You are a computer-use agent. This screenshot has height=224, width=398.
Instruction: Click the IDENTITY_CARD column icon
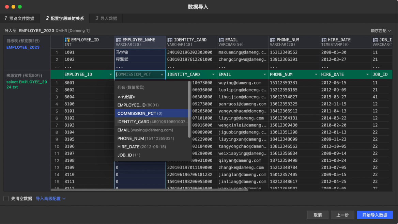[170, 40]
